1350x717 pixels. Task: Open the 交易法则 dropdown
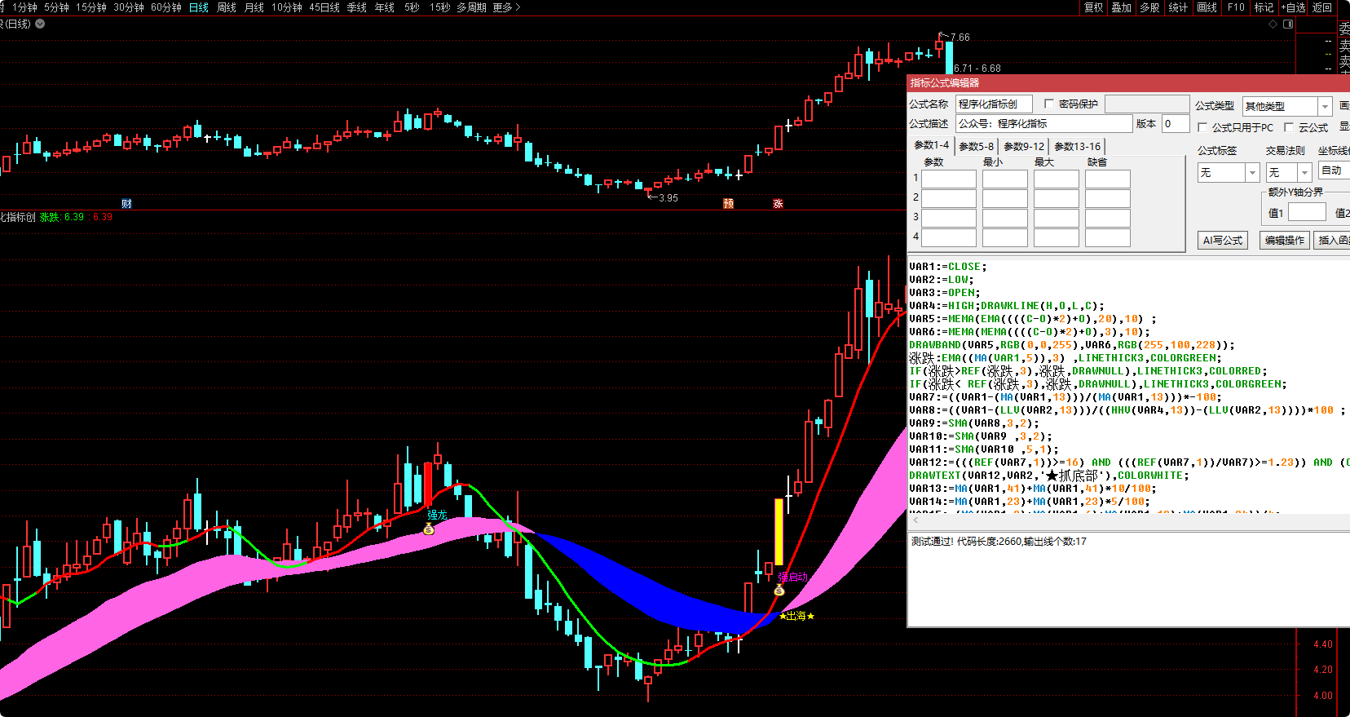[x=1304, y=173]
